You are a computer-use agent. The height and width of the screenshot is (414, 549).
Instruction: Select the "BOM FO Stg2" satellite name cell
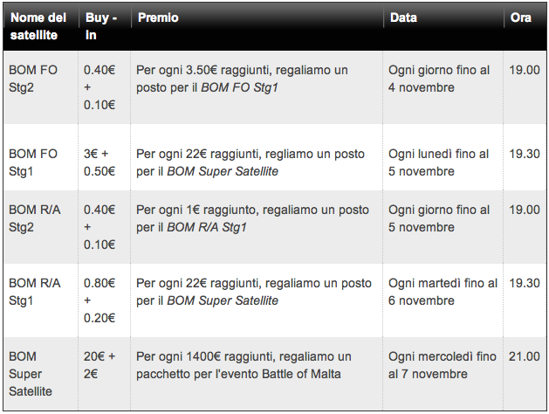tap(33, 79)
